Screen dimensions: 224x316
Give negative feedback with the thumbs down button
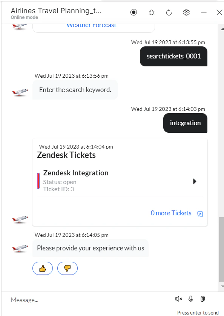(x=67, y=268)
